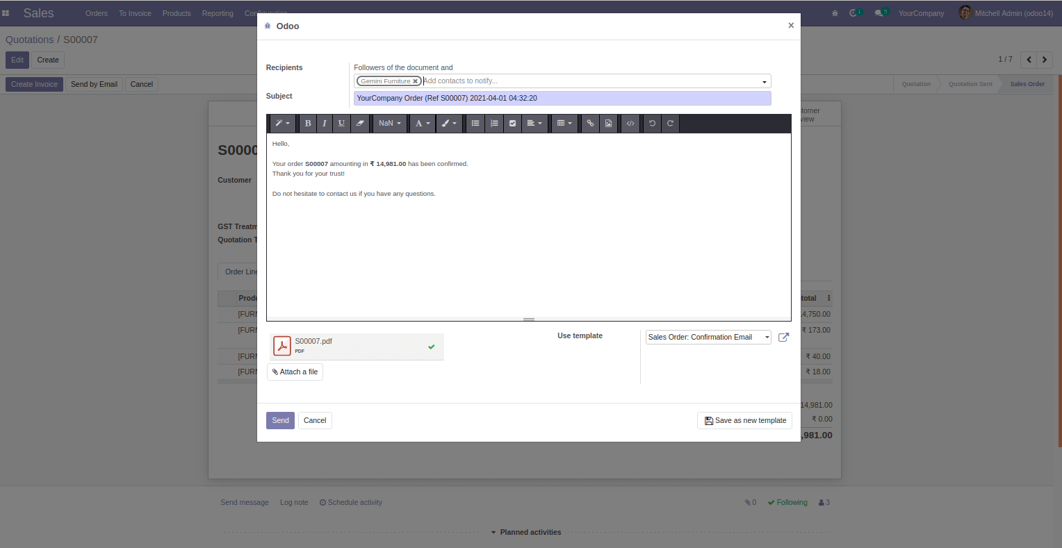
Task: Toggle the Following button
Action: tap(787, 503)
